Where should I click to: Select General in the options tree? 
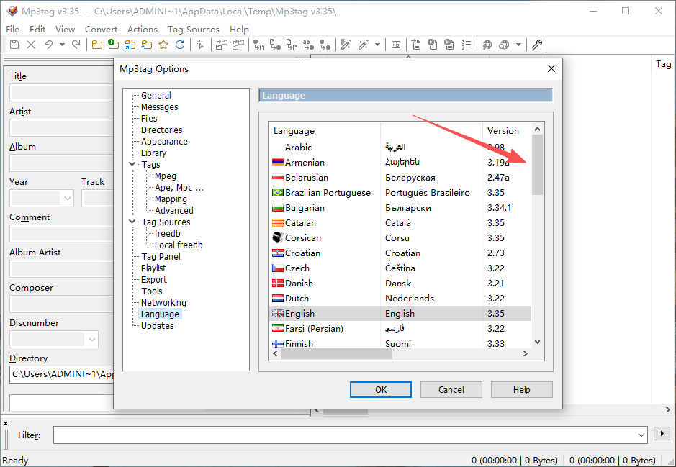(156, 95)
